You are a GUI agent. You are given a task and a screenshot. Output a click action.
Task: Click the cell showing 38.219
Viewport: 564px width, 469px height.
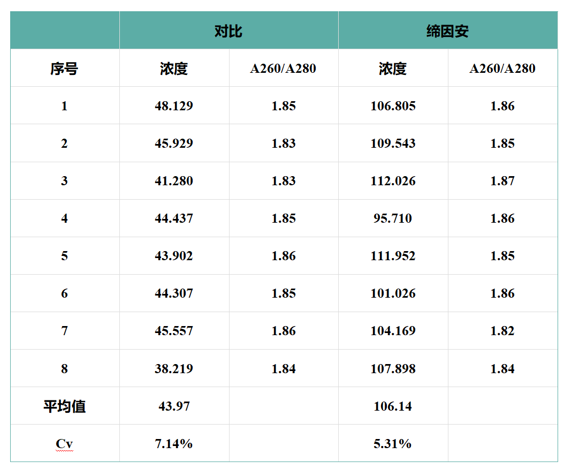point(174,368)
